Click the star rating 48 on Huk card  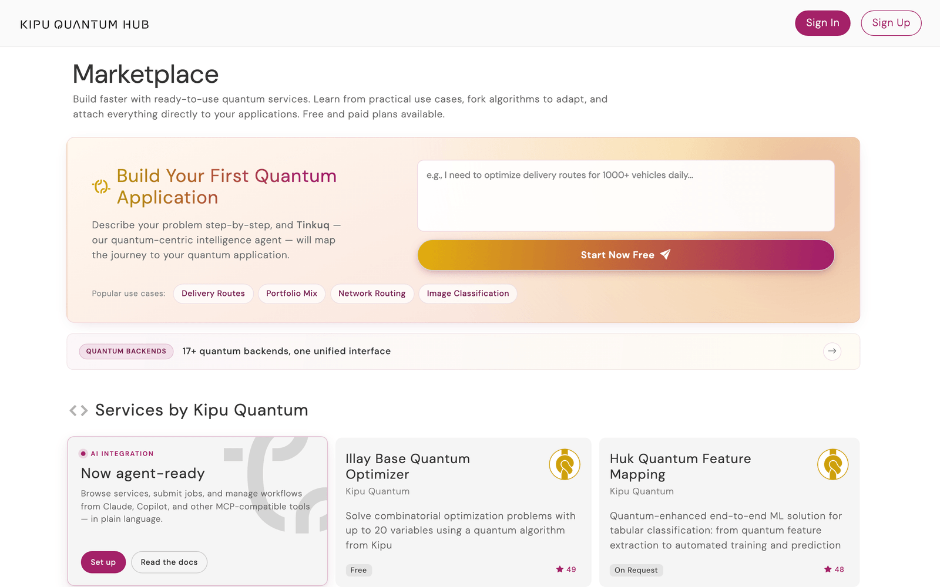pos(834,569)
